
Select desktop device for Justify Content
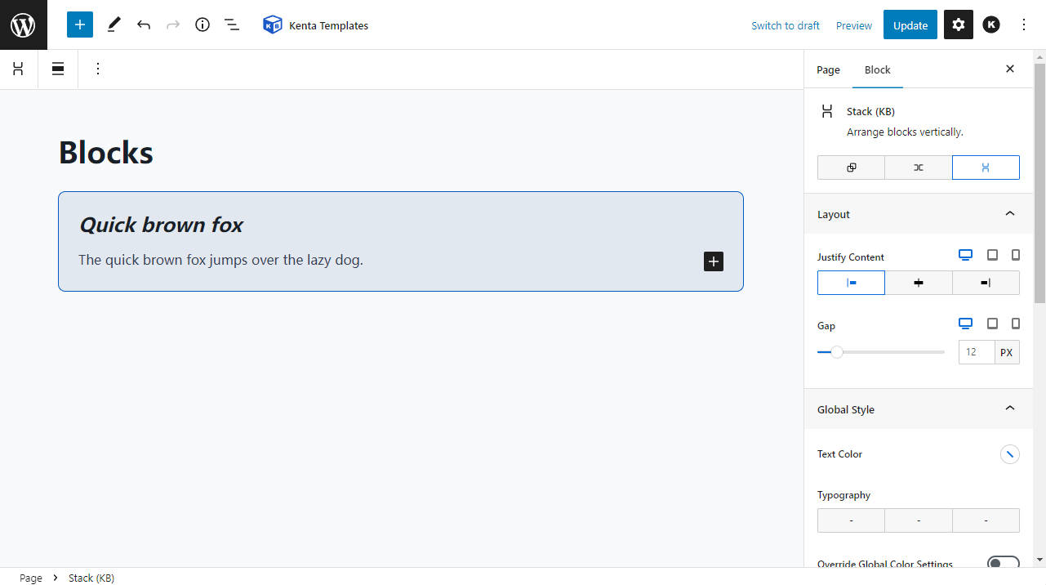[965, 255]
